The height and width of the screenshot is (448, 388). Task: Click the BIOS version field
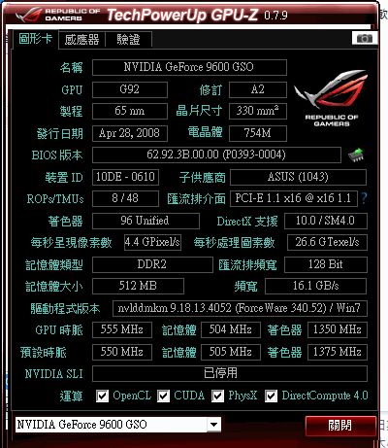pyautogui.click(x=216, y=155)
